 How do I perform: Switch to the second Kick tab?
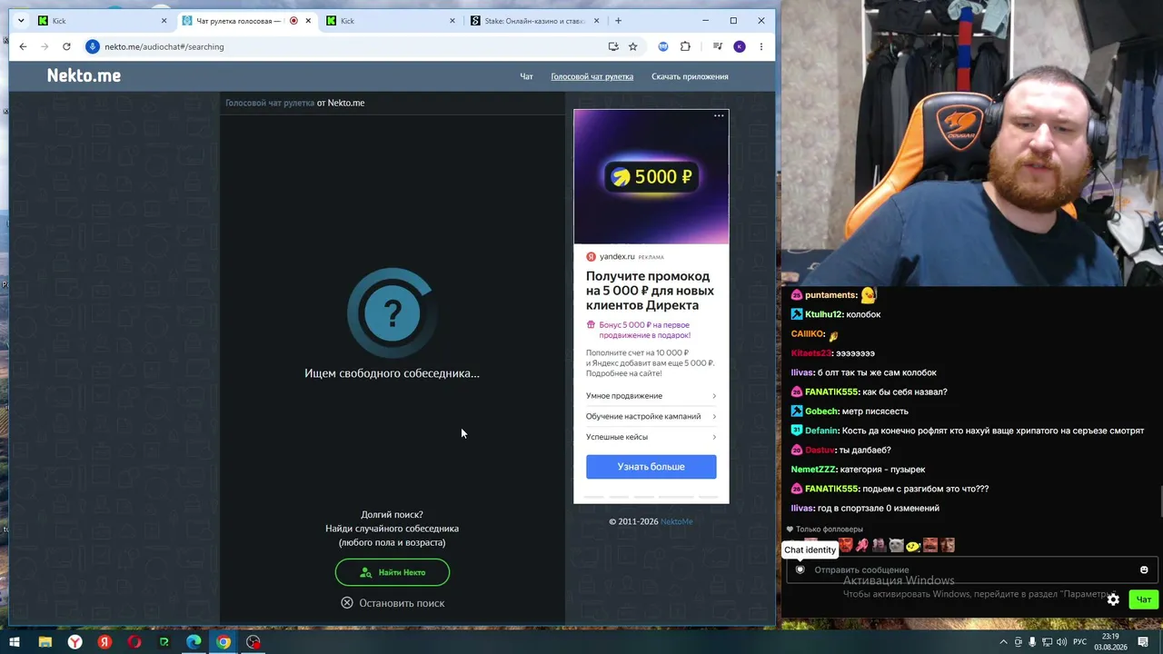point(391,21)
